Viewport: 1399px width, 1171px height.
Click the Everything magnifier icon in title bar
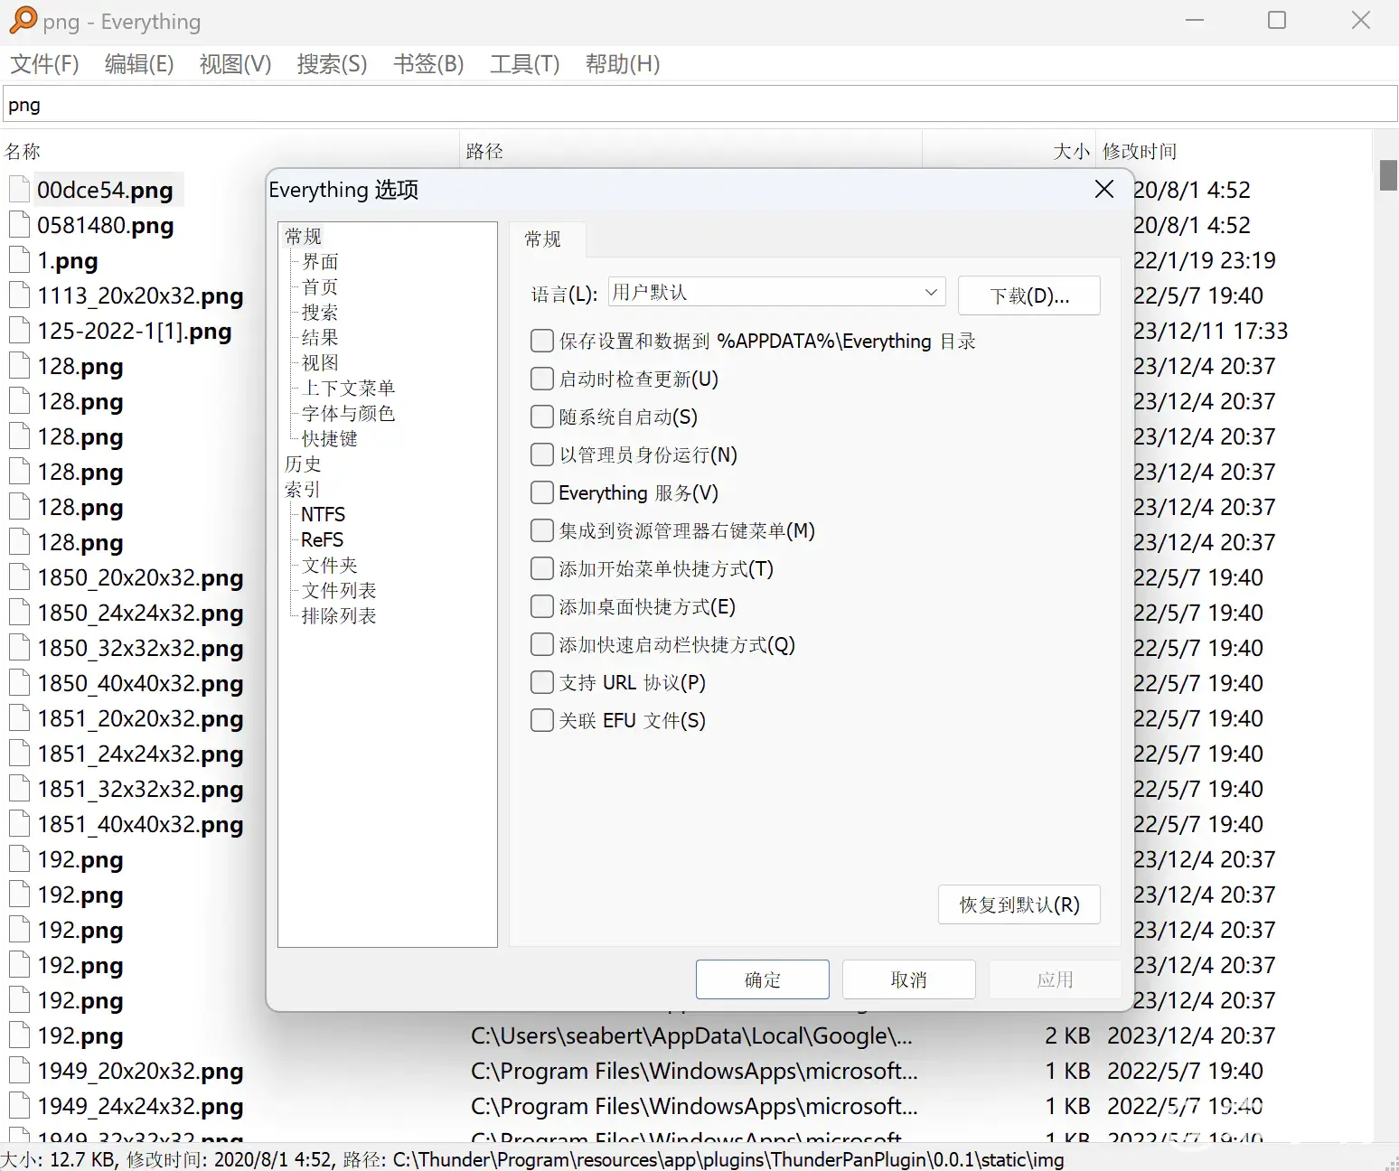(23, 21)
